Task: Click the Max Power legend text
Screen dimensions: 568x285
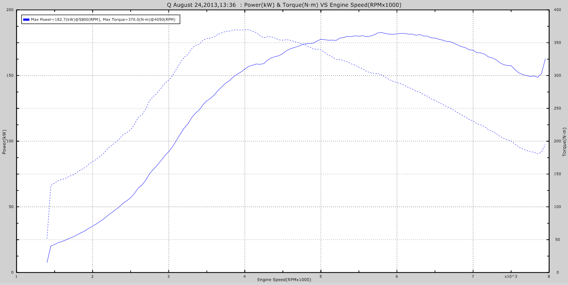Action: click(x=103, y=20)
